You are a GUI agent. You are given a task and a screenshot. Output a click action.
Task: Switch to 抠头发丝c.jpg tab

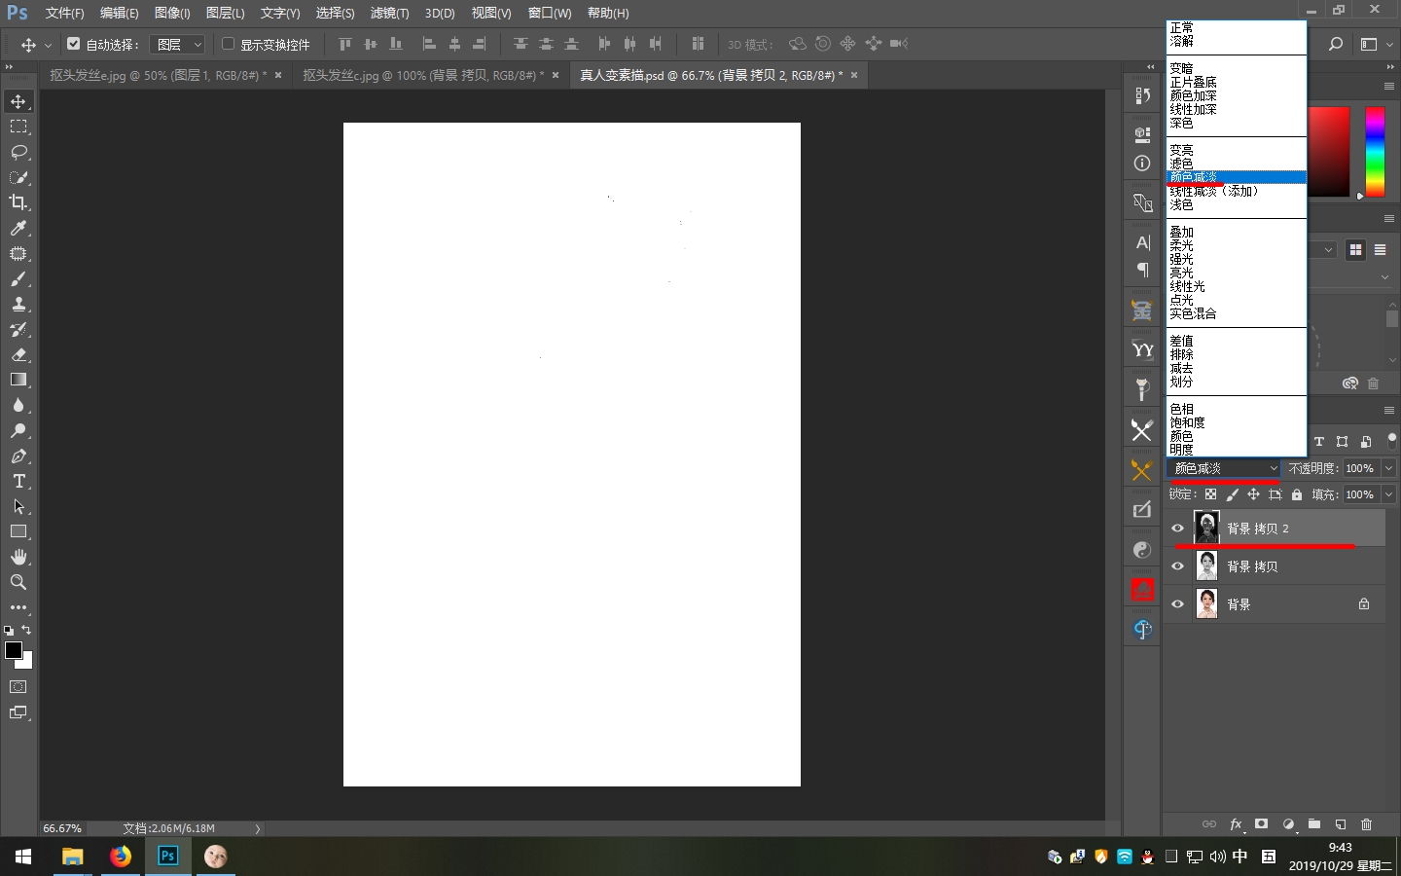422,75
